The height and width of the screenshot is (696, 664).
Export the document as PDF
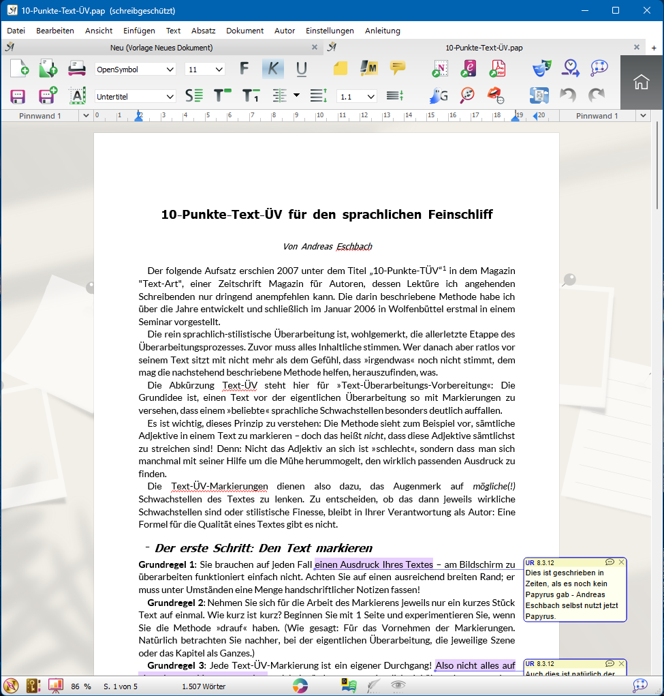498,69
